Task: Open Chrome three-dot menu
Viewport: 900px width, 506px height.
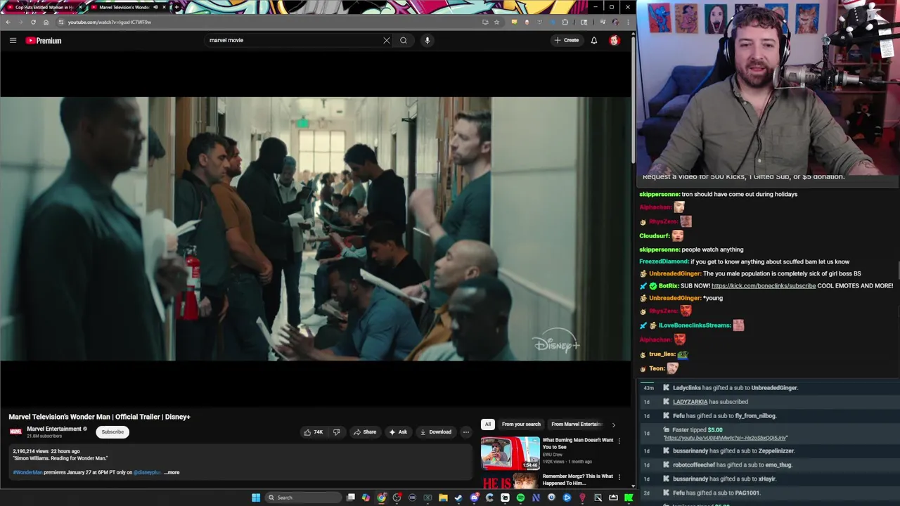Action: pyautogui.click(x=626, y=22)
